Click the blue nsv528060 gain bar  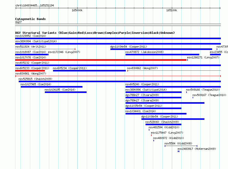click(163, 124)
